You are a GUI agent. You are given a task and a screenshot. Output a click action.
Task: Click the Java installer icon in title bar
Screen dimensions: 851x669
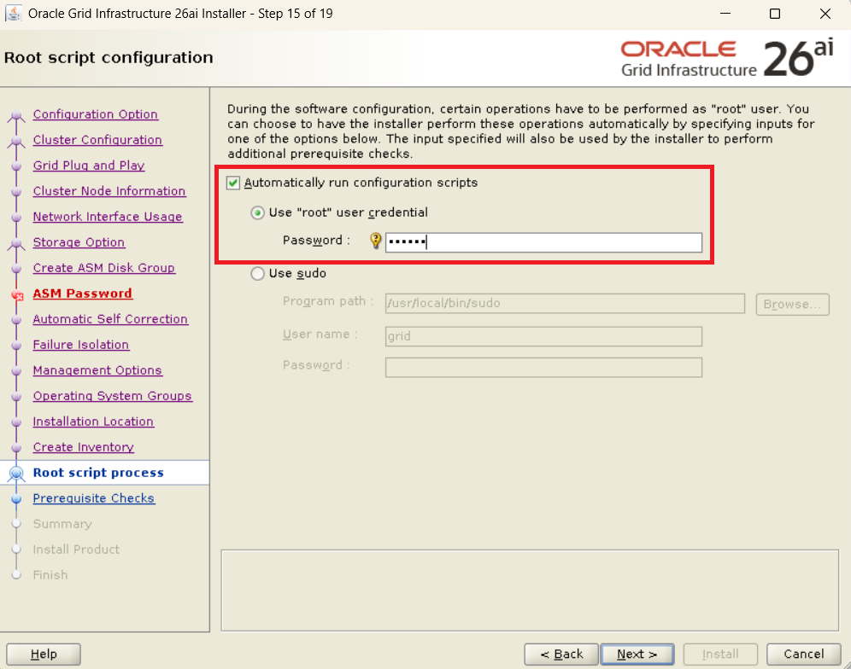pyautogui.click(x=14, y=14)
